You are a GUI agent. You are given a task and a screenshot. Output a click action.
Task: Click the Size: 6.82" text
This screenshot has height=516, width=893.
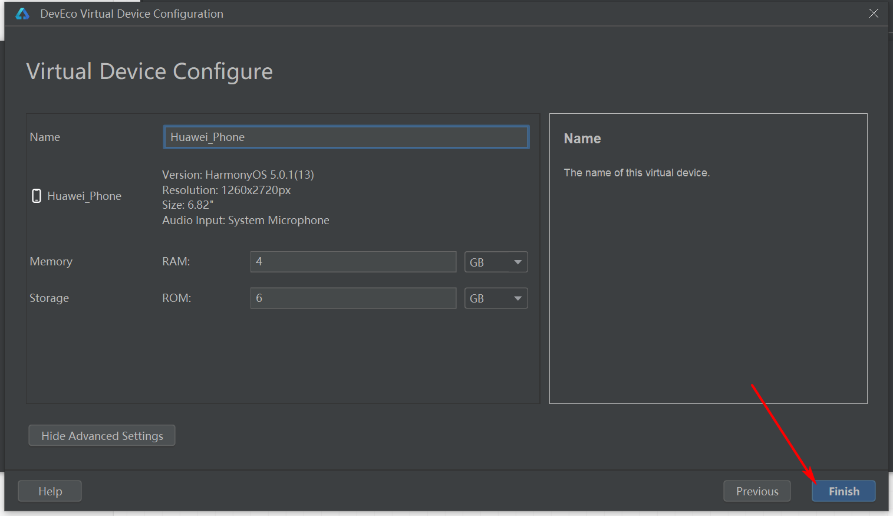pyautogui.click(x=187, y=205)
